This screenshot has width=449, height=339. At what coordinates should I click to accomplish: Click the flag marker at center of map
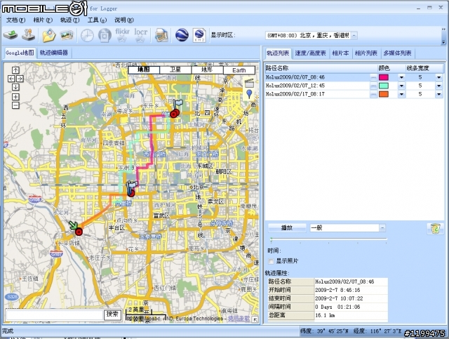pos(131,187)
